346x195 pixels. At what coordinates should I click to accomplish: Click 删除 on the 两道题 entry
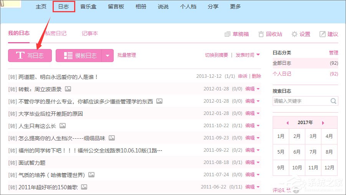point(257,76)
